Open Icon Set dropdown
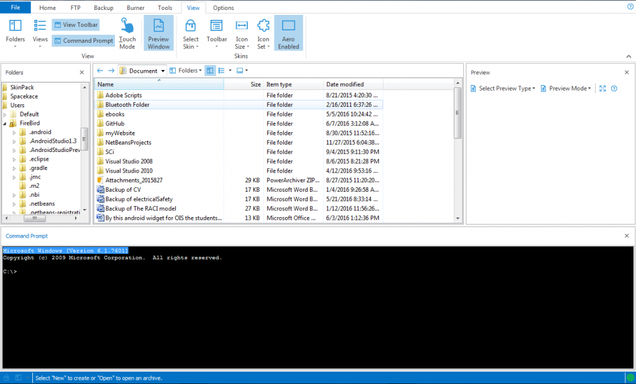This screenshot has width=636, height=384. (263, 33)
